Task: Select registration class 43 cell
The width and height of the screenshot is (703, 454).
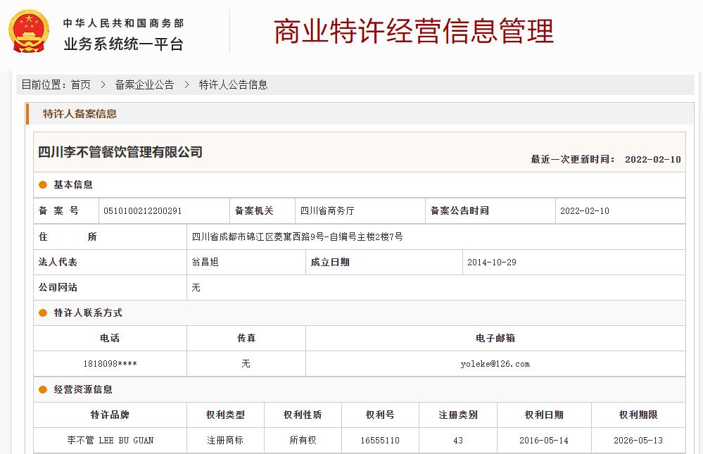Action: pyautogui.click(x=458, y=441)
